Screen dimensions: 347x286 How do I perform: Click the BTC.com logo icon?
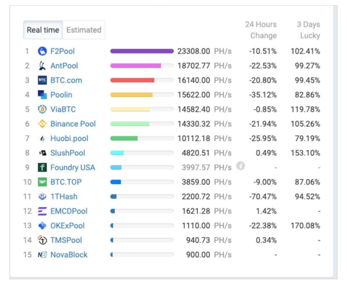tap(42, 80)
